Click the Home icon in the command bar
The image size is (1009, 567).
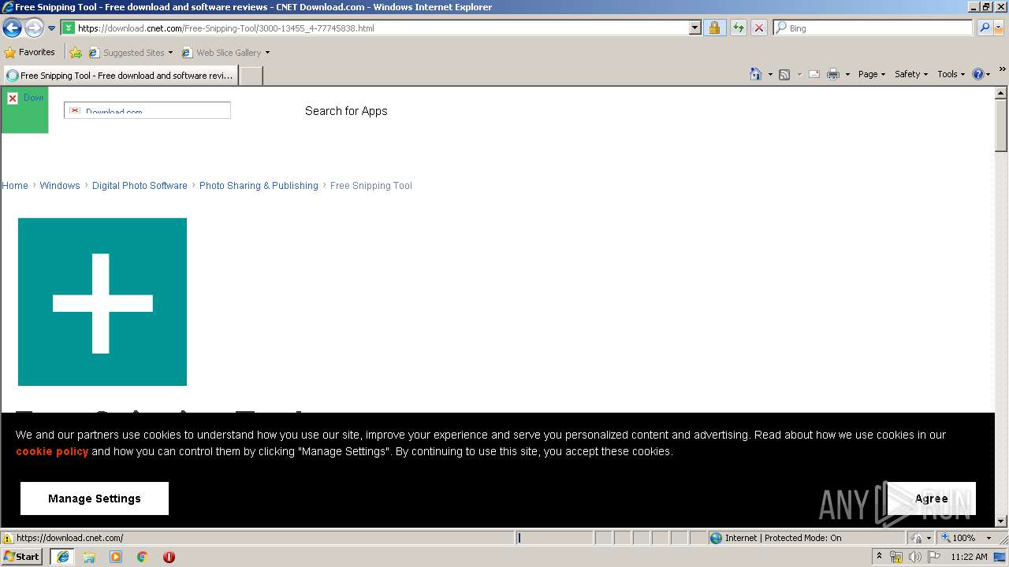[755, 74]
